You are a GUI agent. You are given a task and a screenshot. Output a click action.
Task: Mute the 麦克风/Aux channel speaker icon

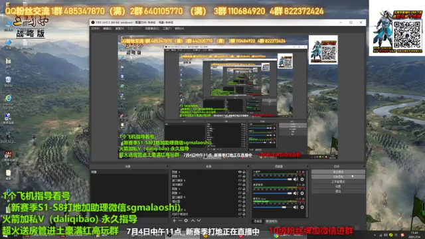point(296,207)
